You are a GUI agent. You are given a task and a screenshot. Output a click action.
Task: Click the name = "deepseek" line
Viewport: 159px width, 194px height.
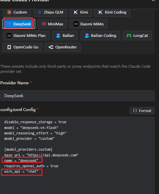pos(21,160)
